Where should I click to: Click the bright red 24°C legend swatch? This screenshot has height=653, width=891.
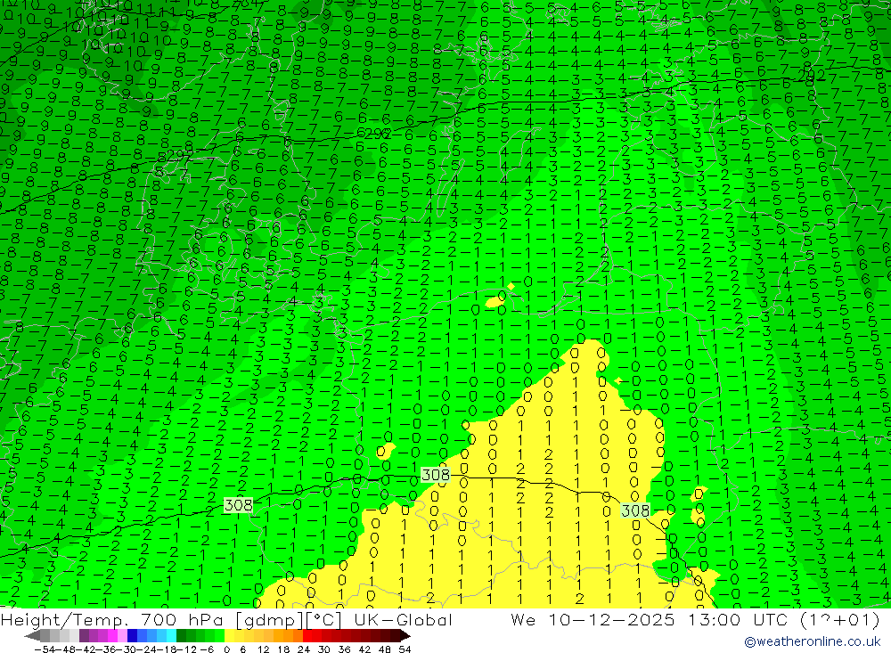[x=307, y=635]
